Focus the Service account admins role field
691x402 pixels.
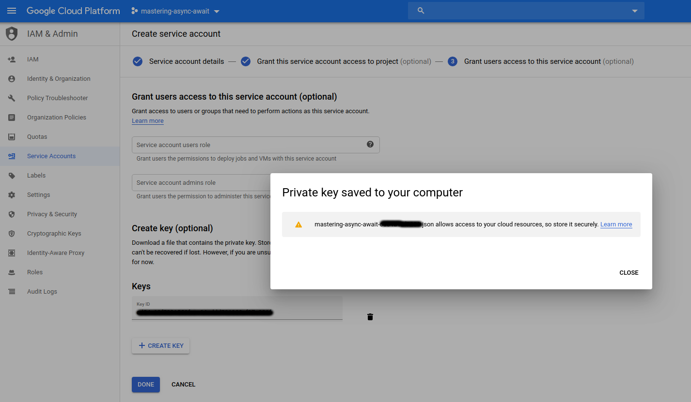[201, 183]
